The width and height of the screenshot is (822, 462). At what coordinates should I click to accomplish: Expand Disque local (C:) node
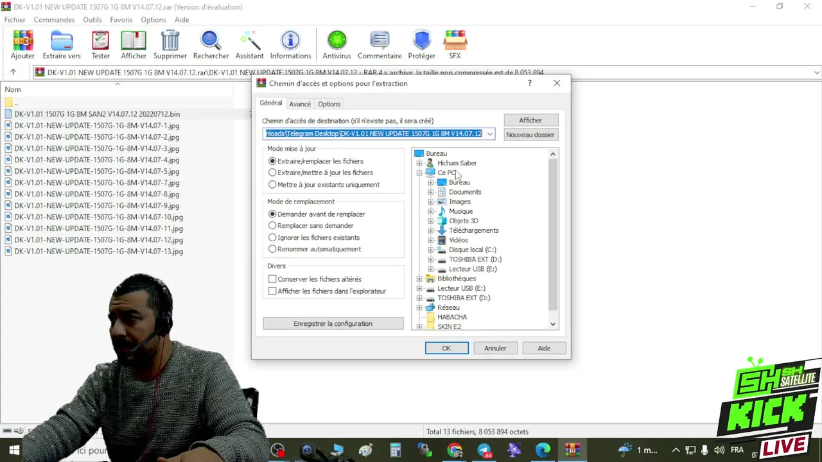431,250
